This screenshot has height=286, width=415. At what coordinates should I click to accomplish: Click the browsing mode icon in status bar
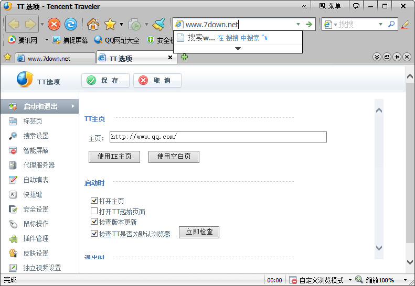point(293,280)
